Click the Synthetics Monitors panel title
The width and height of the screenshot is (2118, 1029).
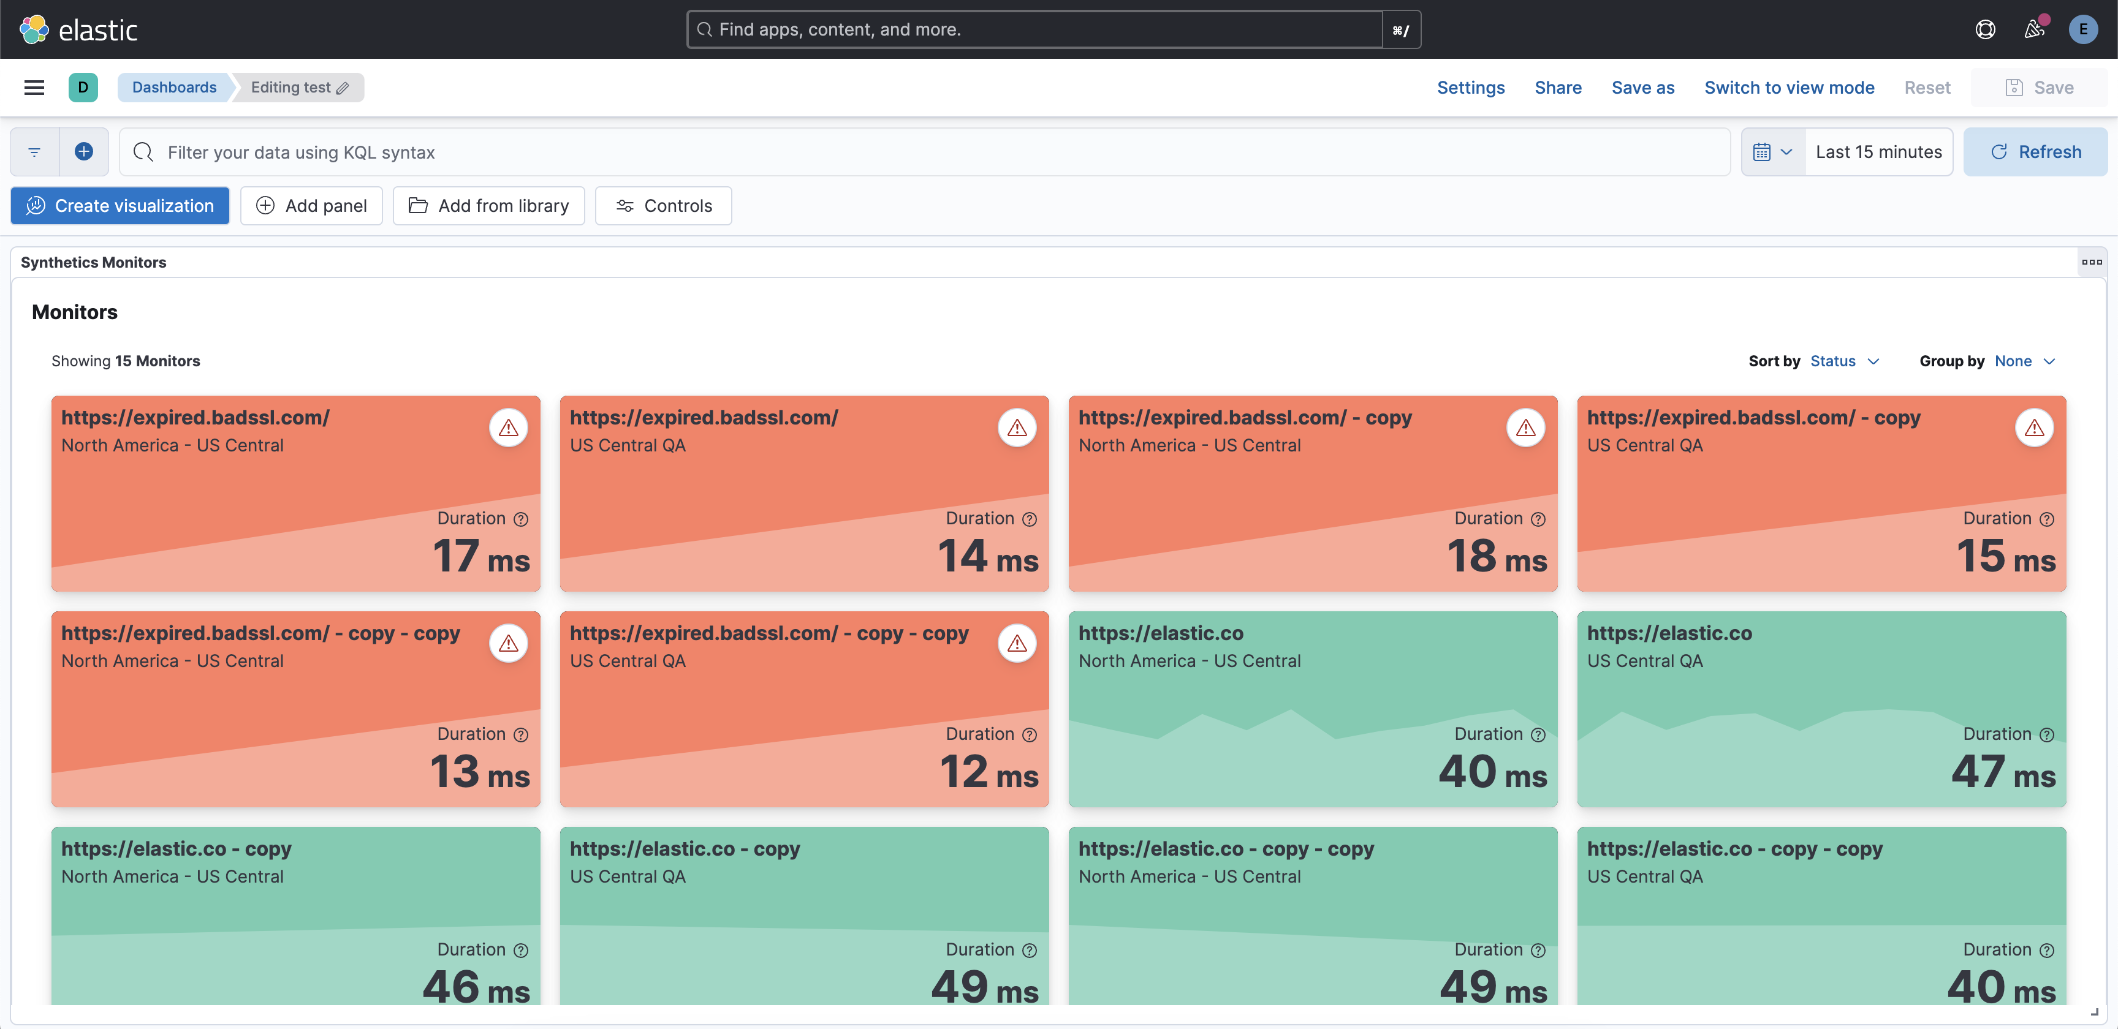click(x=93, y=262)
